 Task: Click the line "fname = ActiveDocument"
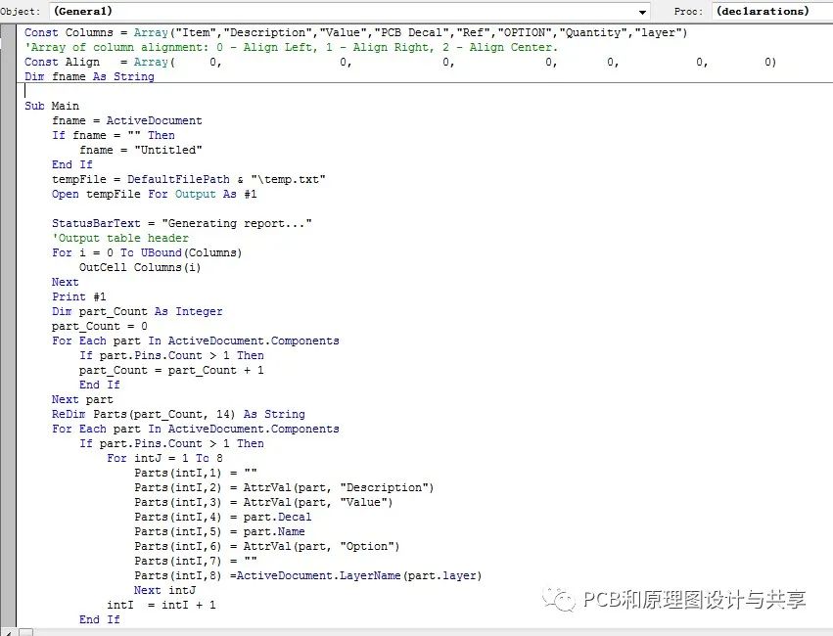(x=127, y=120)
